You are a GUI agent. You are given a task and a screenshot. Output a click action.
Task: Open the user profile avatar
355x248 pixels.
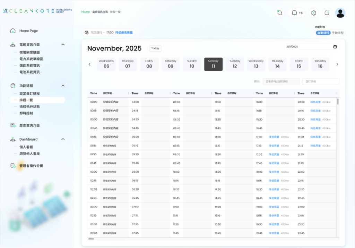coord(340,13)
